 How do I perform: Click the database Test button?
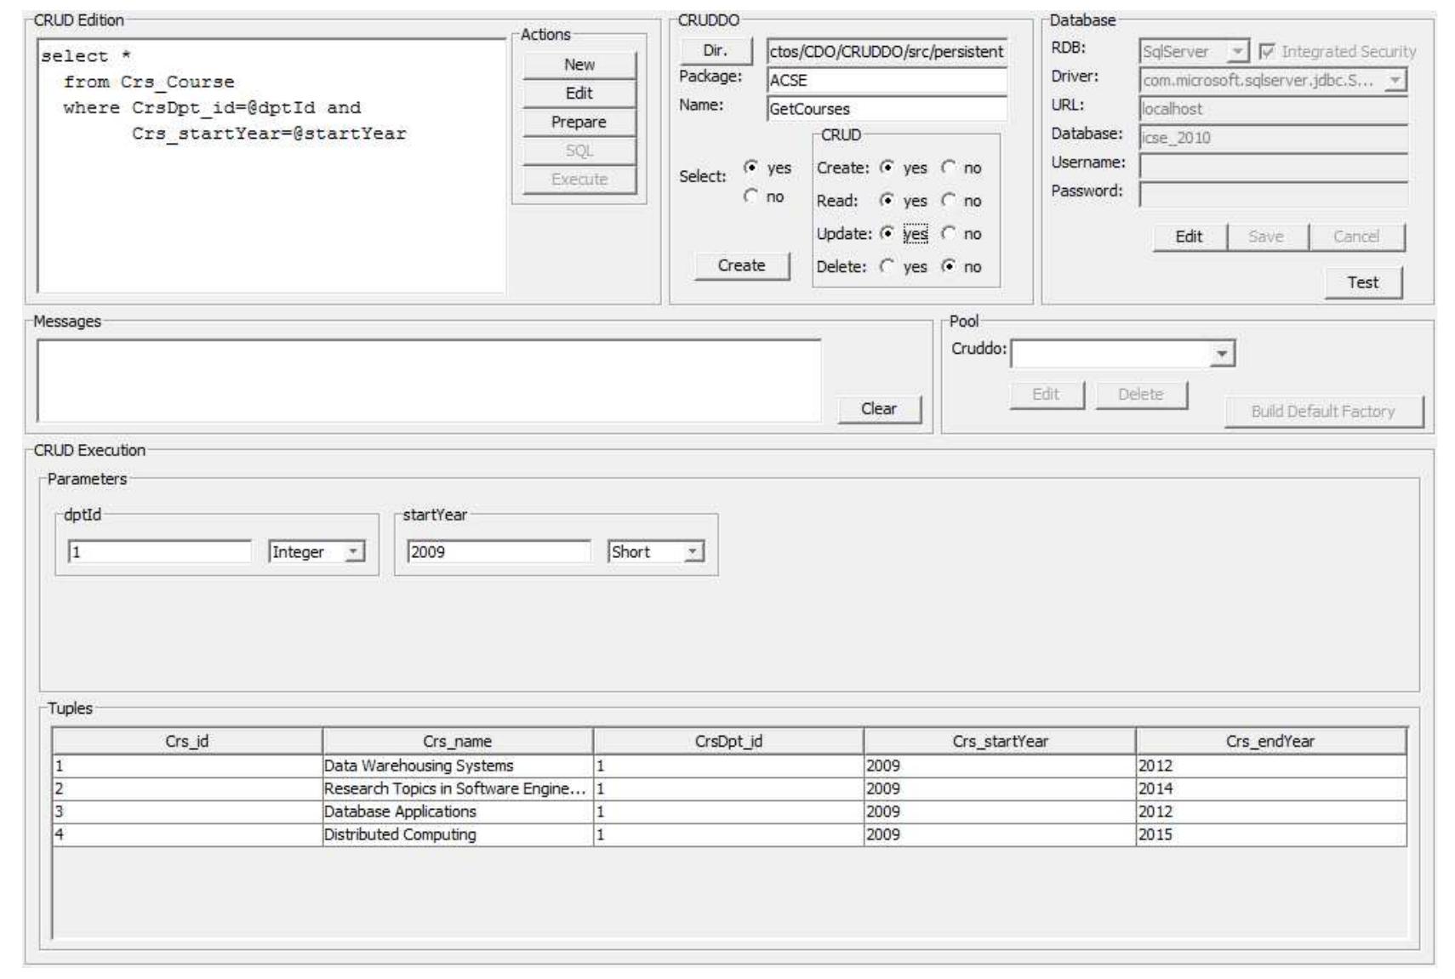[1363, 282]
